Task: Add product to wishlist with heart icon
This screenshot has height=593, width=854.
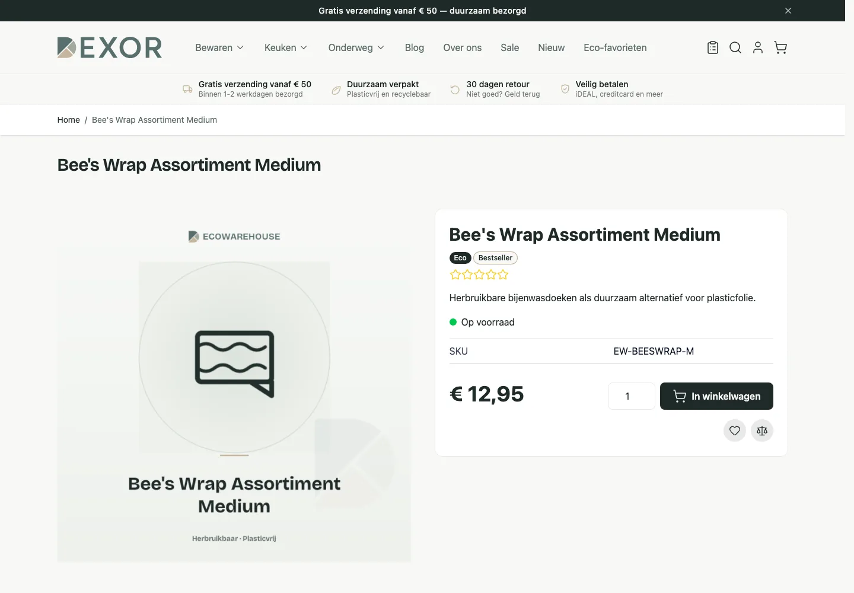Action: (x=735, y=431)
